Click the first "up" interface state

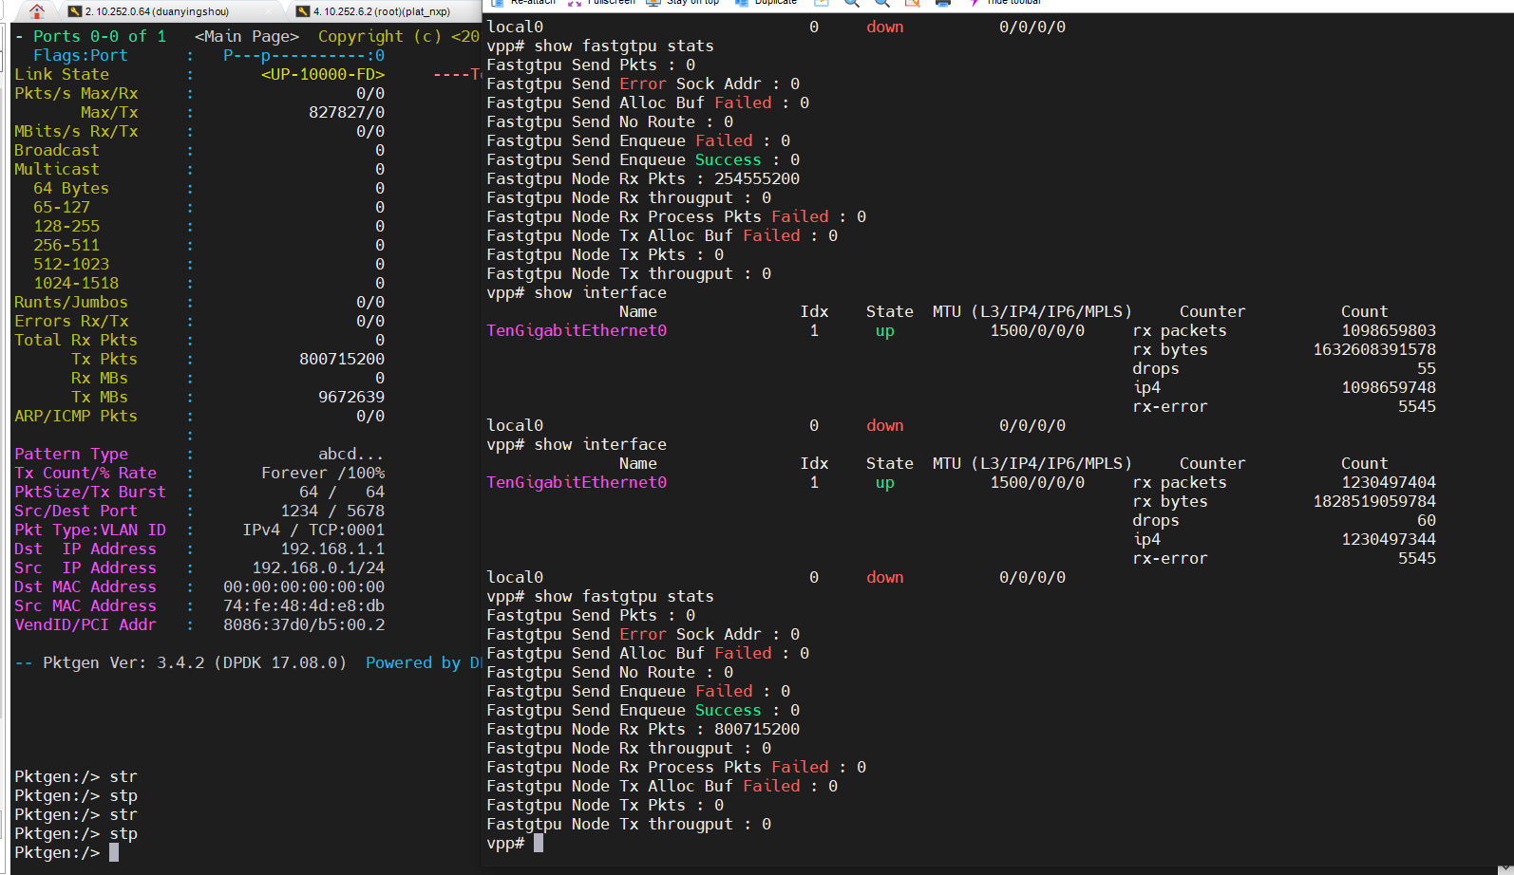click(885, 330)
